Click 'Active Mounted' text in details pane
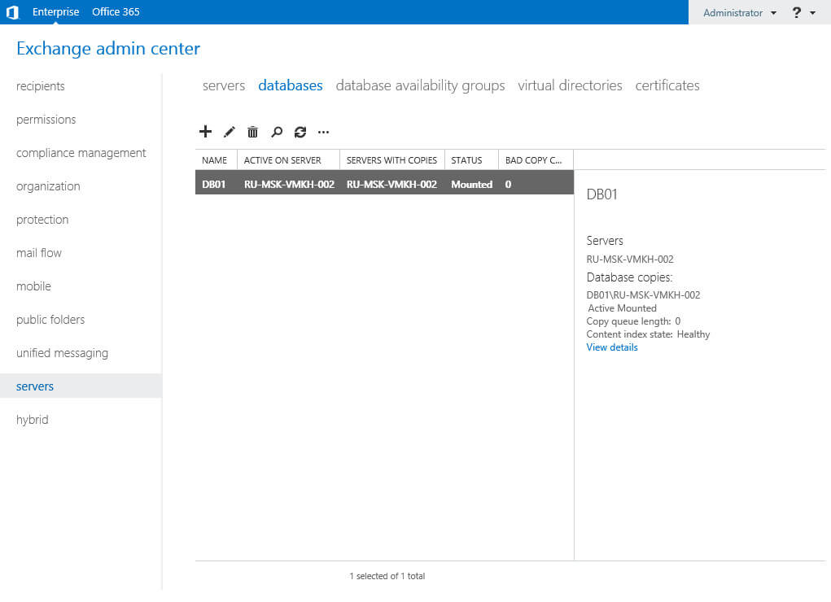This screenshot has width=831, height=602. [x=622, y=308]
